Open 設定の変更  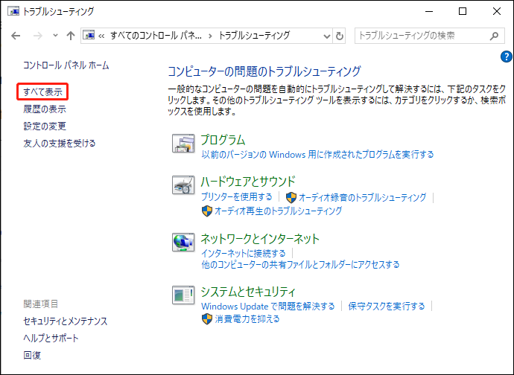pyautogui.click(x=45, y=126)
